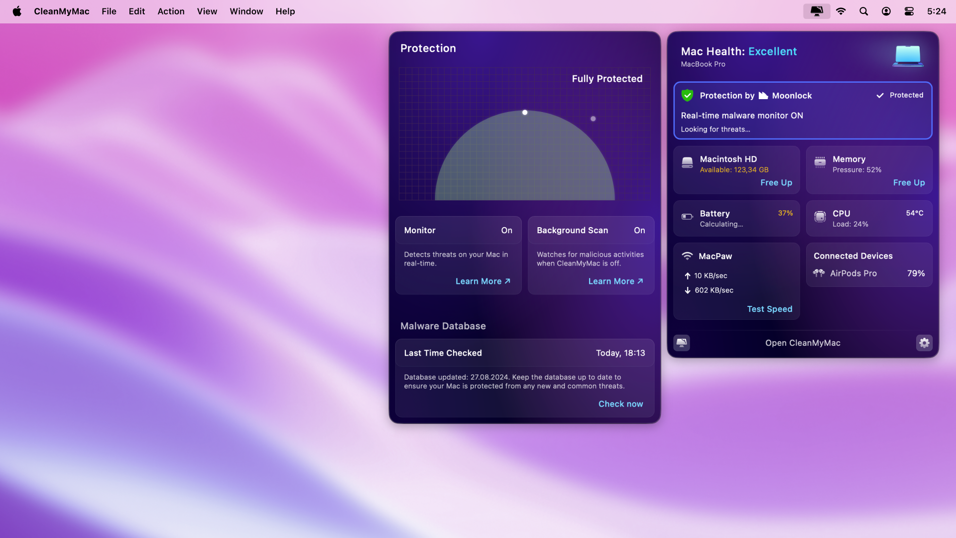Click the Protection by Moonlock card

pyautogui.click(x=803, y=111)
